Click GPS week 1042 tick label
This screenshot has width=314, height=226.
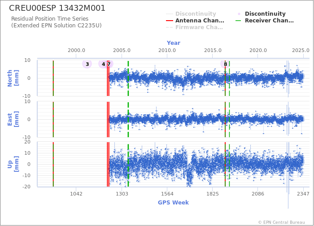pyautogui.click(x=76, y=194)
